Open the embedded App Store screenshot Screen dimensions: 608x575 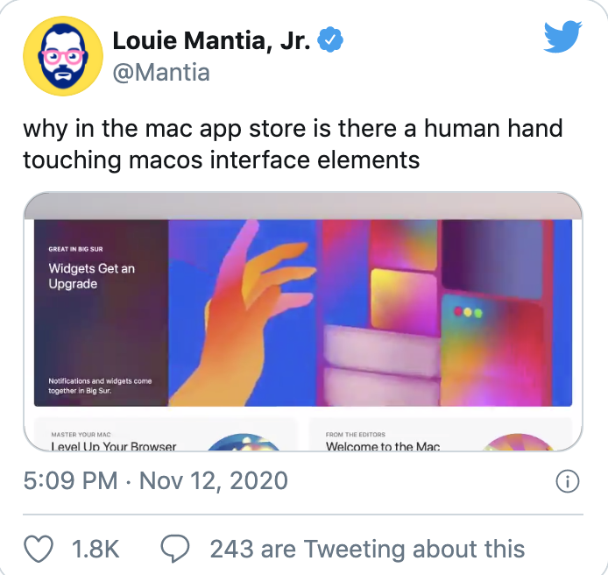coord(303,322)
